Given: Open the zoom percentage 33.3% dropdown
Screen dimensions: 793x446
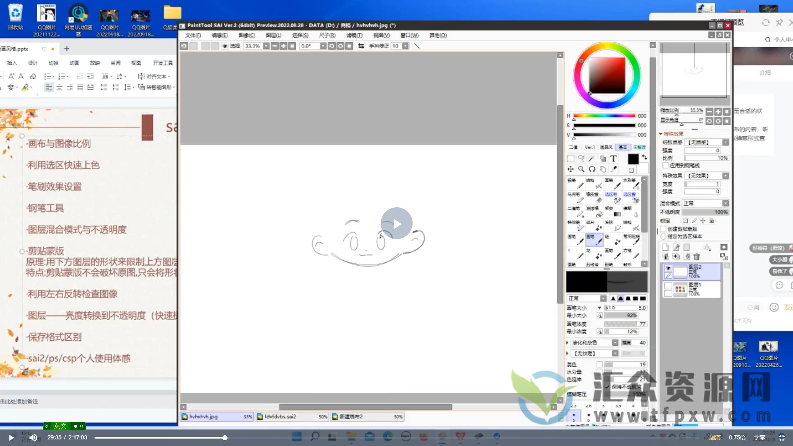Looking at the screenshot, I should (266, 46).
